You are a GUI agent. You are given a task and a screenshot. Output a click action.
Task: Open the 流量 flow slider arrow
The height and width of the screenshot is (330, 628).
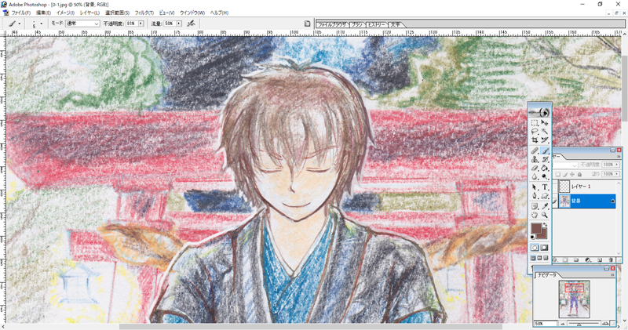179,24
